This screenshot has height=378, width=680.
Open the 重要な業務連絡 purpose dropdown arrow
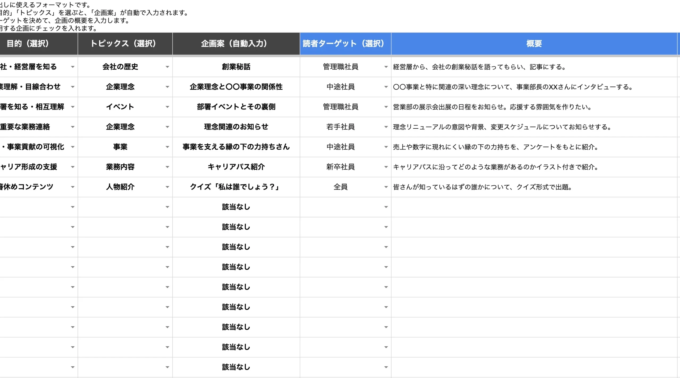coord(73,127)
